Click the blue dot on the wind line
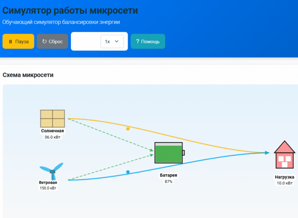The height and width of the screenshot is (218, 298). [x=128, y=172]
